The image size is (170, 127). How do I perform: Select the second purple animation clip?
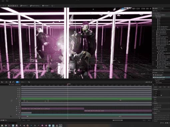point(118,111)
